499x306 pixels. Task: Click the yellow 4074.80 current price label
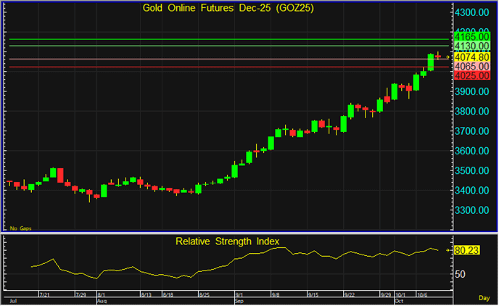click(x=471, y=57)
